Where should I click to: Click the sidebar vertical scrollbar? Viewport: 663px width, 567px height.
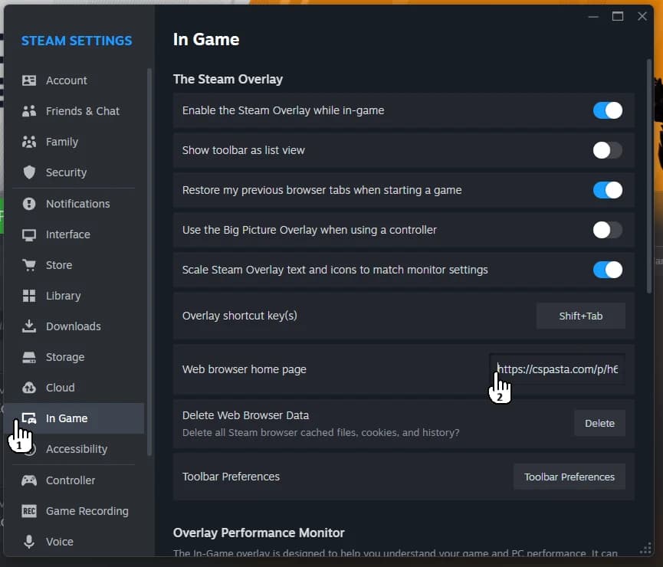coord(149,262)
